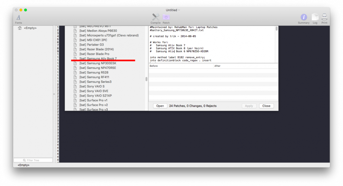Click the green zoom window button
This screenshot has height=186, width=343.
click(x=26, y=10)
